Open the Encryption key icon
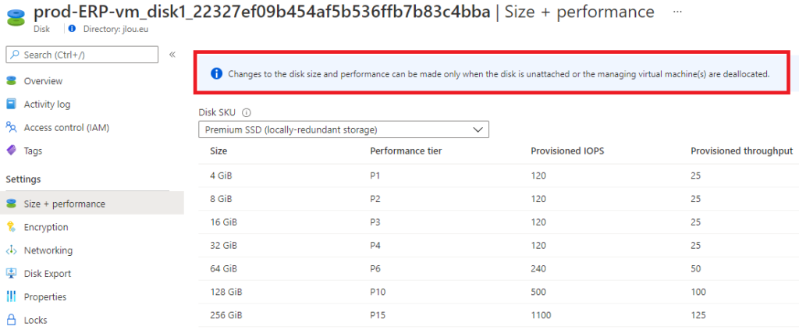 [x=11, y=227]
